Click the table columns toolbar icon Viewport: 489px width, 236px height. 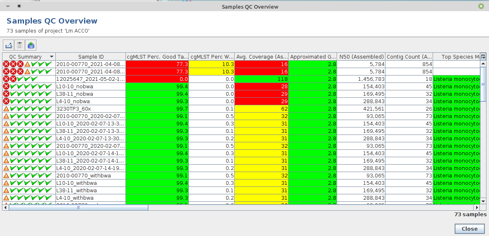tap(19, 45)
